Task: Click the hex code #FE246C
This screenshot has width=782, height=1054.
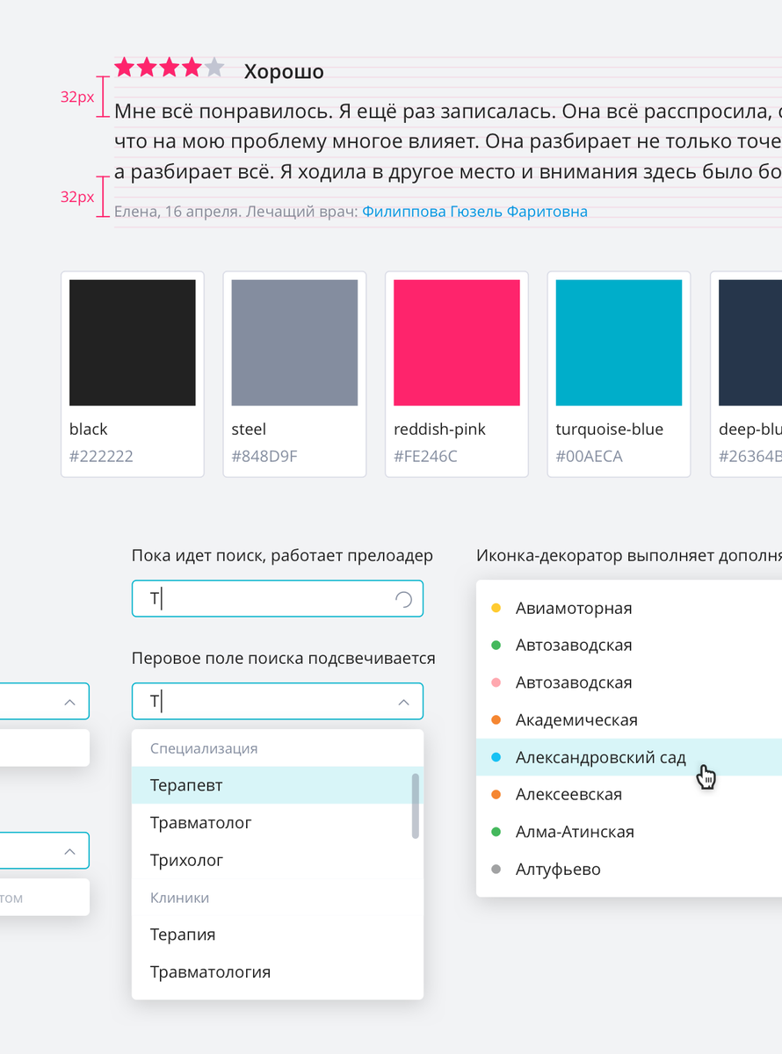Action: 425,457
